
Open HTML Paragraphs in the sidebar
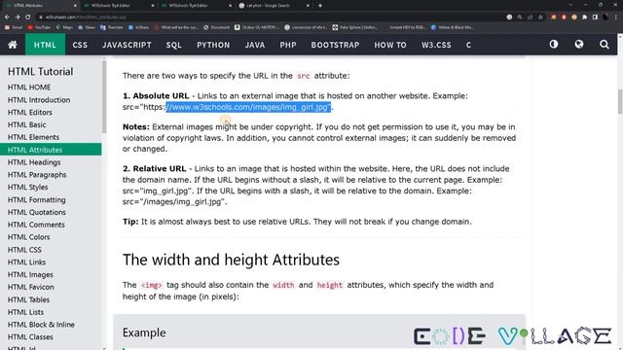point(51,175)
